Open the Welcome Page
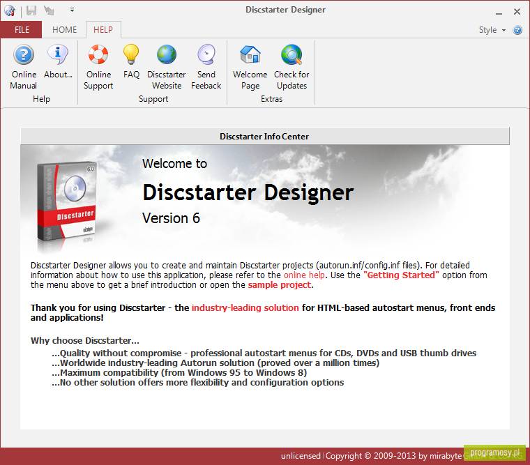 coord(250,67)
